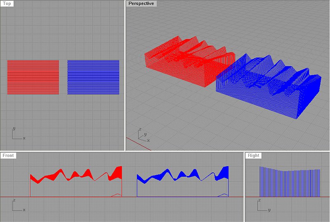Select the blue profile curve in Front viewport
The width and height of the screenshot is (330, 222).
click(183, 181)
